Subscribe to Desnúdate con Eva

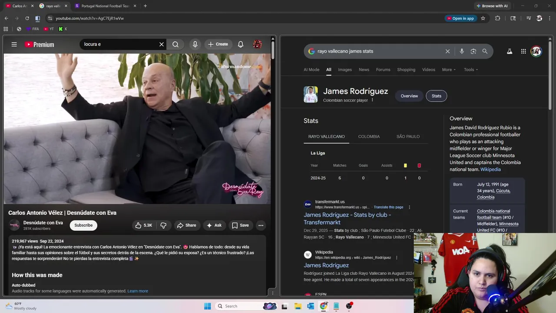point(83,225)
